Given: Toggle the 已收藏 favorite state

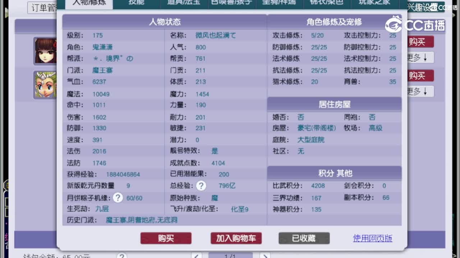Looking at the screenshot, I should click(x=304, y=238).
